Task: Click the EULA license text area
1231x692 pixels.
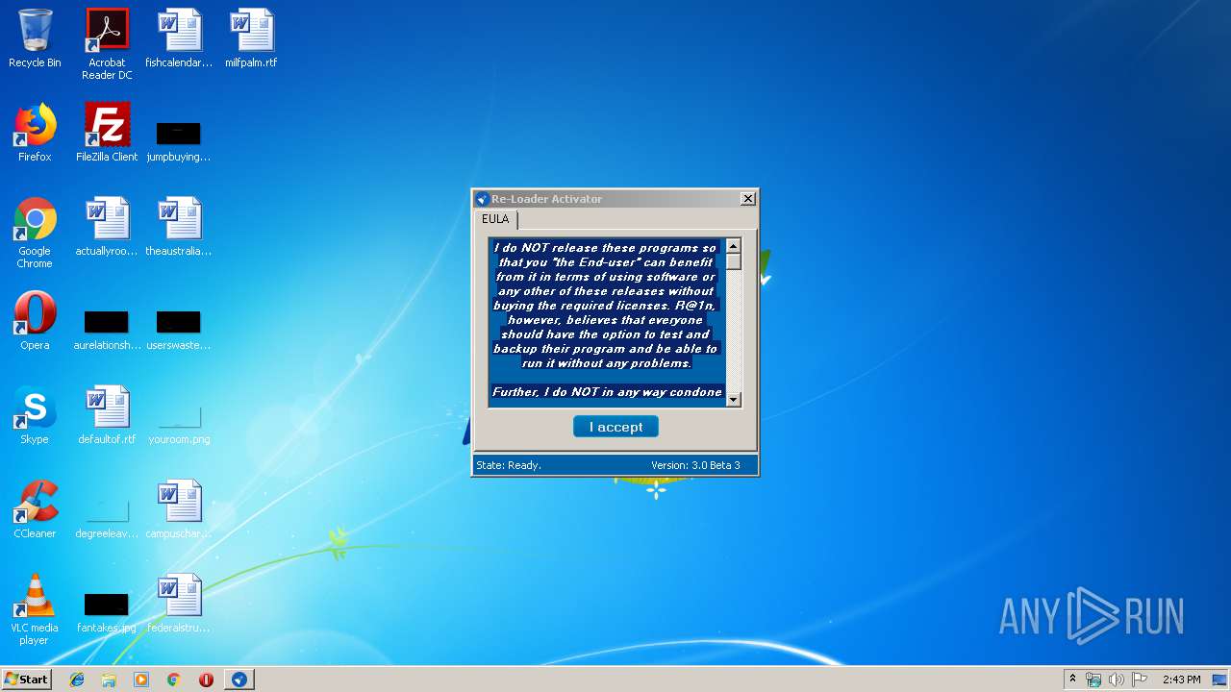Action: tap(607, 322)
